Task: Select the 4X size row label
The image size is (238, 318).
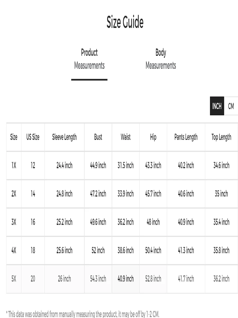Action: pyautogui.click(x=14, y=250)
